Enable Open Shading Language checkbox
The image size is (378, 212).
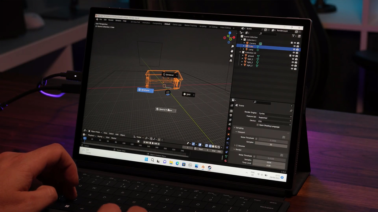[258, 125]
